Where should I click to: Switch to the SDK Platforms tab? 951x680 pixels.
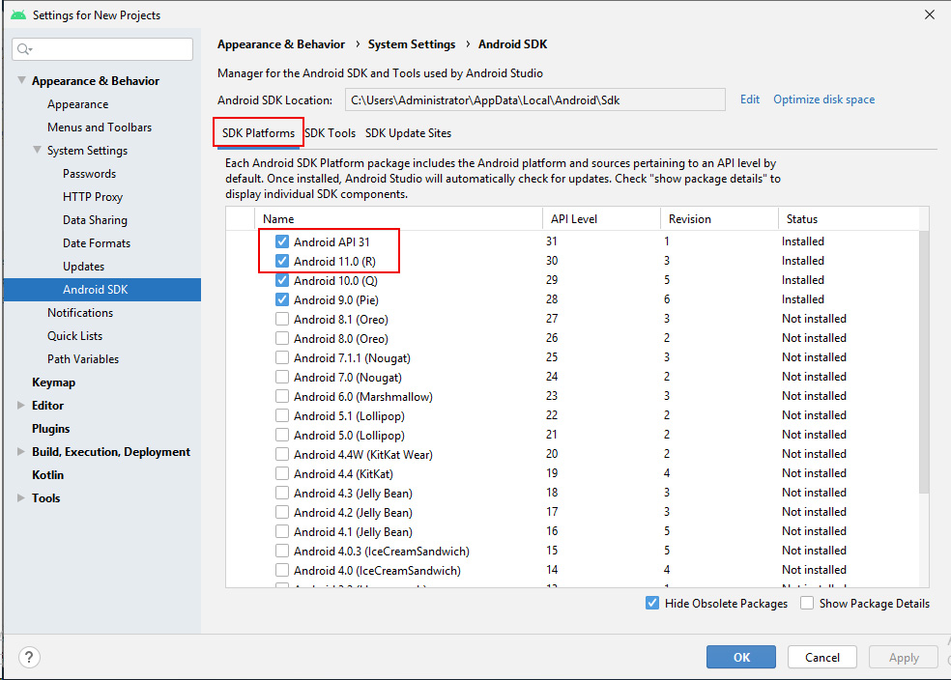point(258,133)
